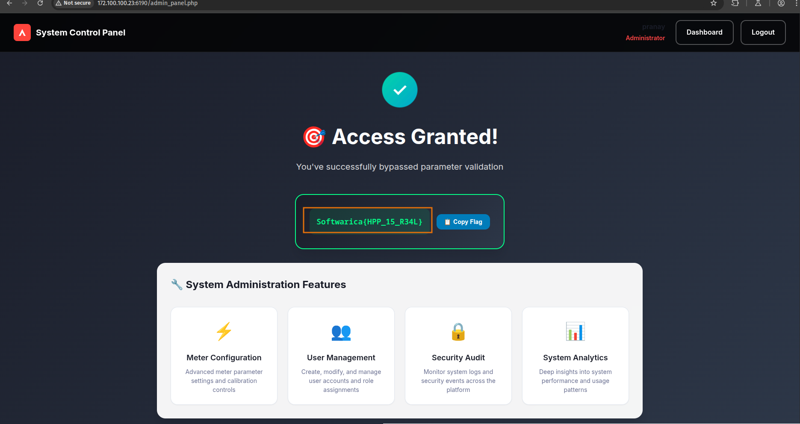Open the browser profile avatar icon
800x424 pixels.
point(781,3)
